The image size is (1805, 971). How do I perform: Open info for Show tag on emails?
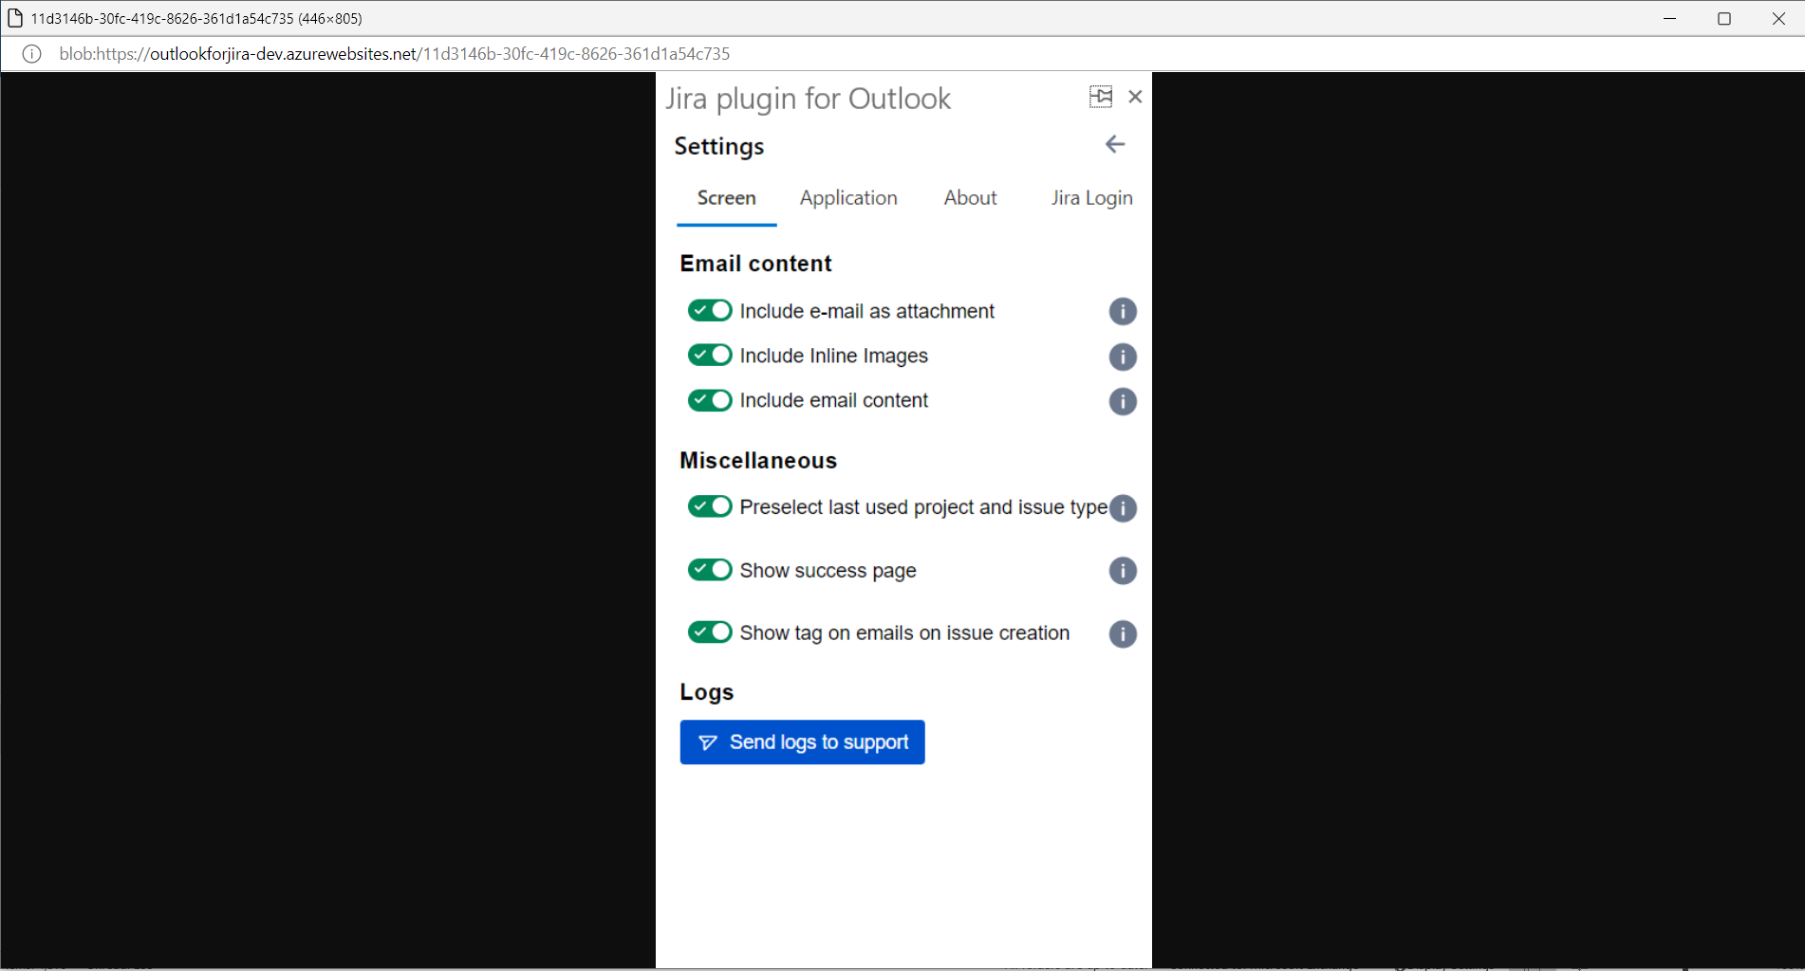click(x=1122, y=633)
